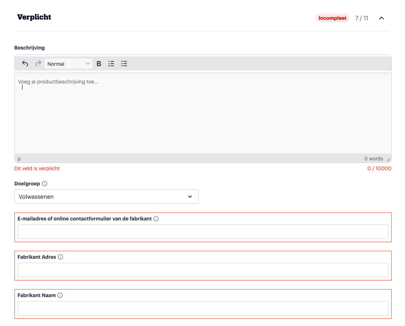405x326 pixels.
Task: Click the '7 / 11' progress text
Action: point(361,18)
